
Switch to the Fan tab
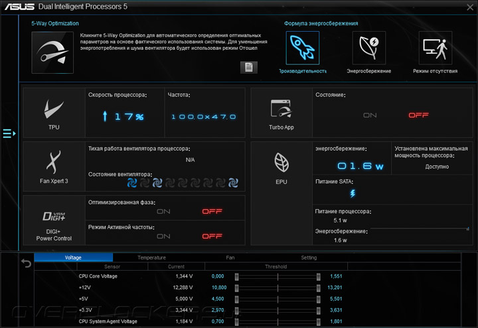point(230,258)
